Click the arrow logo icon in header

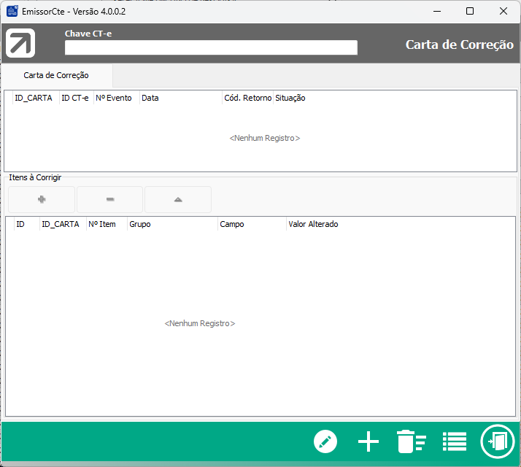(20, 44)
